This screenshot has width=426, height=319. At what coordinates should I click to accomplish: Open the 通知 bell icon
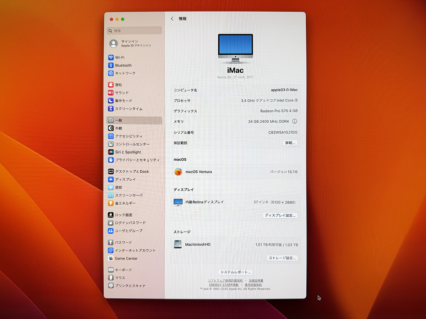111,85
